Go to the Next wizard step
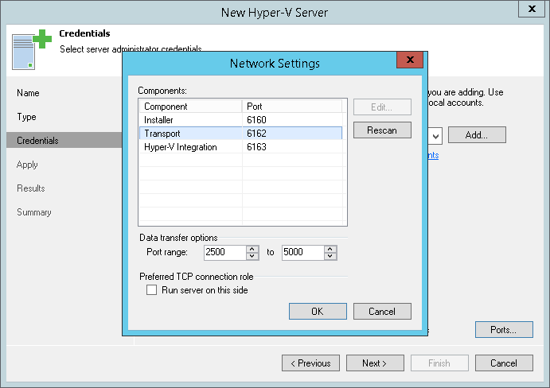550x388 pixels. (374, 363)
